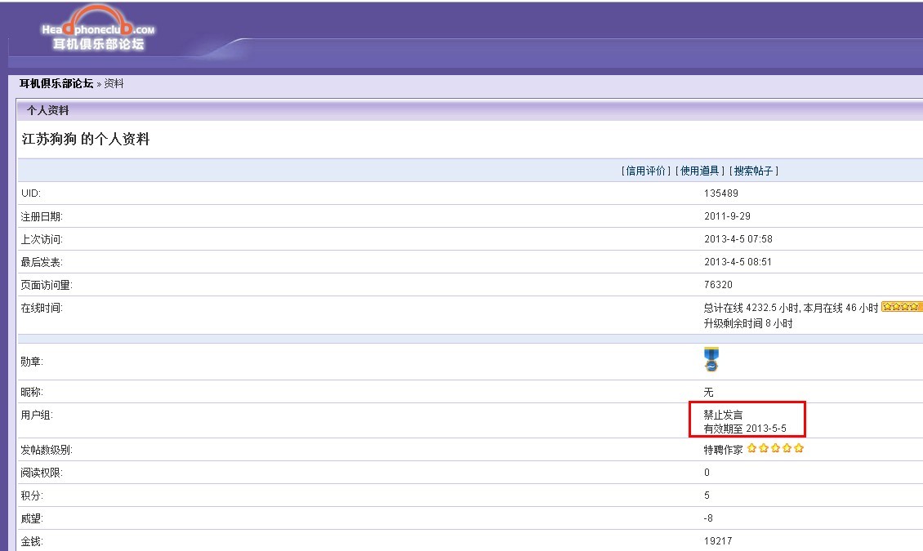Click the 注册日期 label
923x551 pixels.
click(41, 216)
